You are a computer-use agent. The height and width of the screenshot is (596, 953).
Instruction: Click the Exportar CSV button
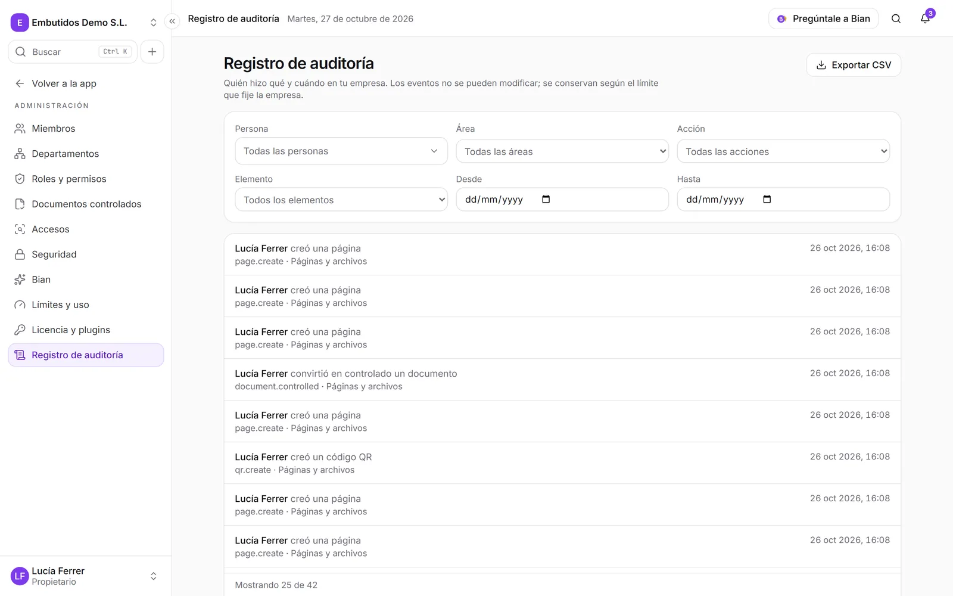pyautogui.click(x=854, y=65)
